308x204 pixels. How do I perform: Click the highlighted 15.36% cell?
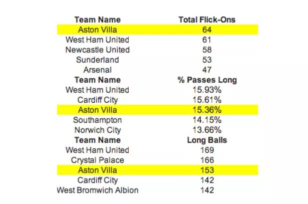(207, 110)
